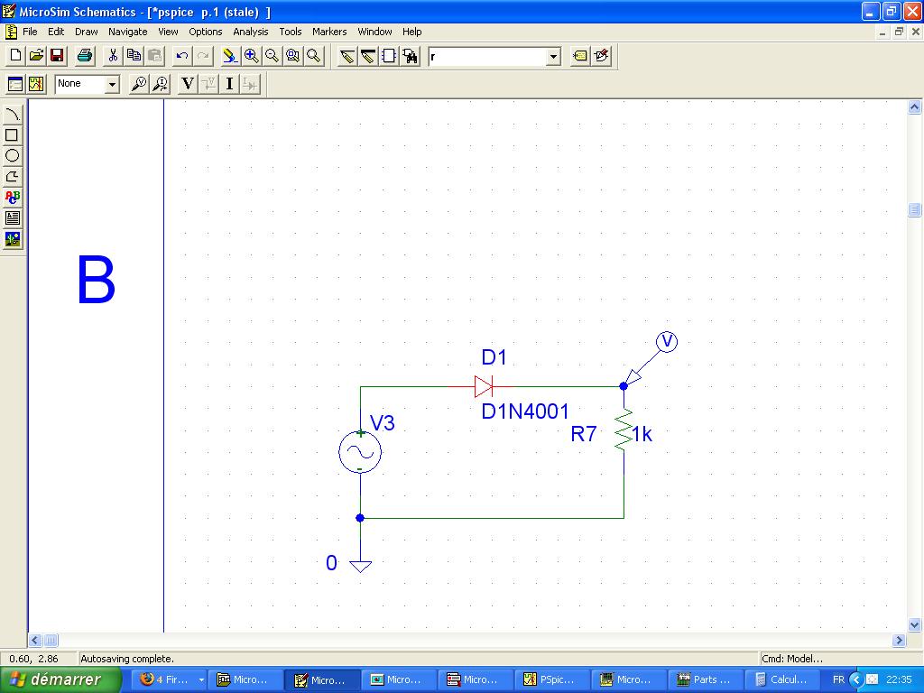The image size is (924, 693).
Task: Select the ground symbol labeled 0
Action: [x=360, y=566]
